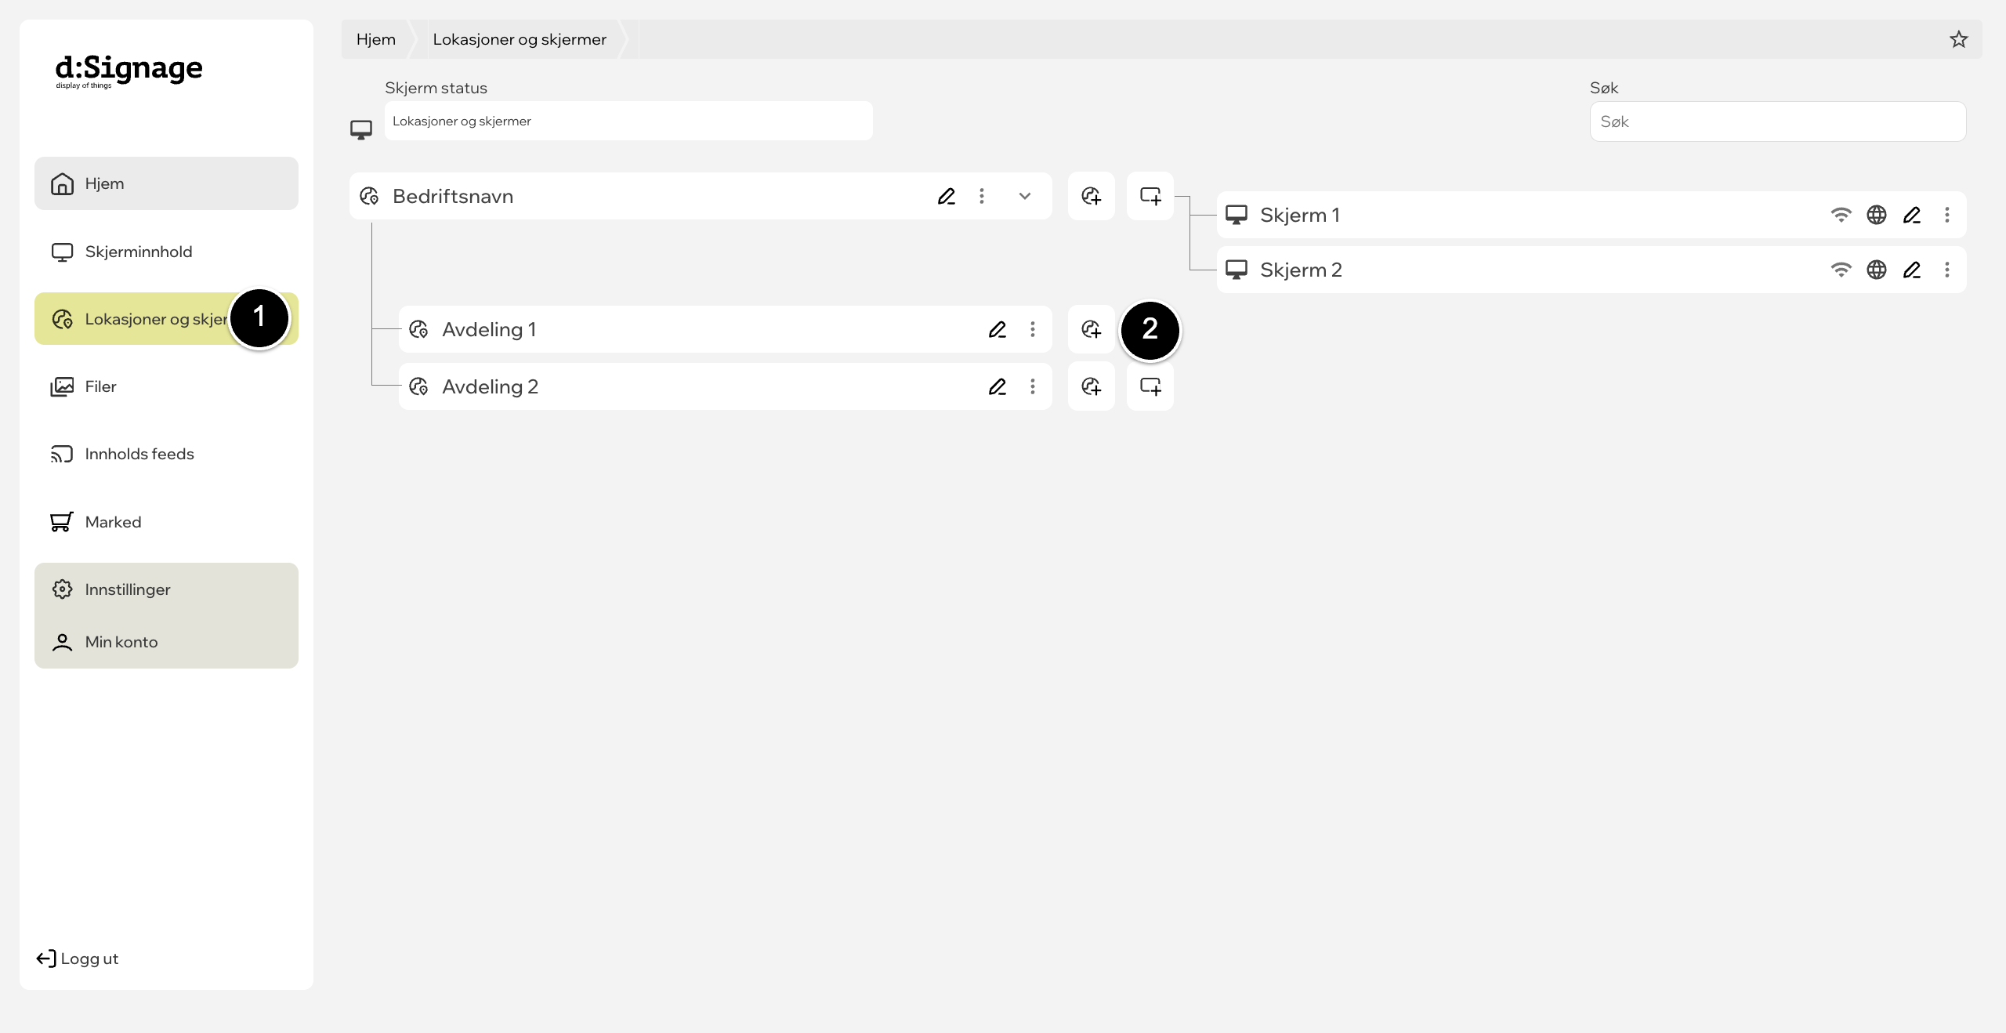Edit Bedriftsnavn with pencil icon
The image size is (2006, 1033).
tap(947, 196)
